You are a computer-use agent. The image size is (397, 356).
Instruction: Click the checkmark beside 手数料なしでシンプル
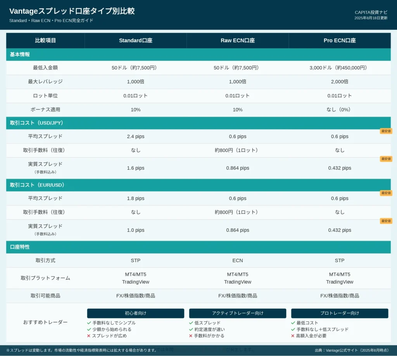click(x=89, y=323)
